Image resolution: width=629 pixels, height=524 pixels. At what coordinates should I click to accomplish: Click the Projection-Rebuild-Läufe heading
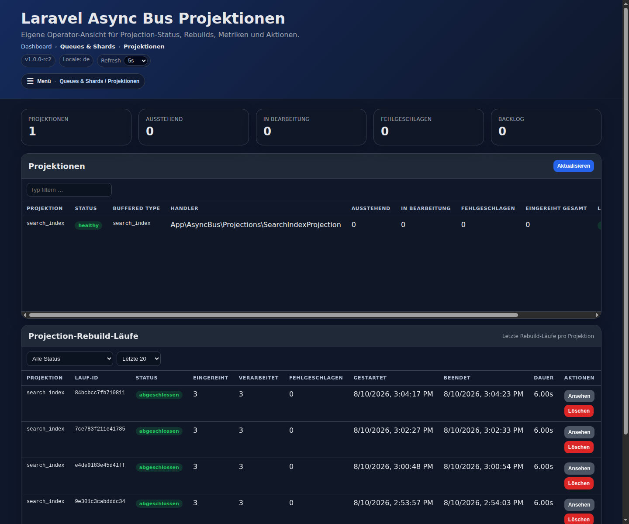click(83, 336)
